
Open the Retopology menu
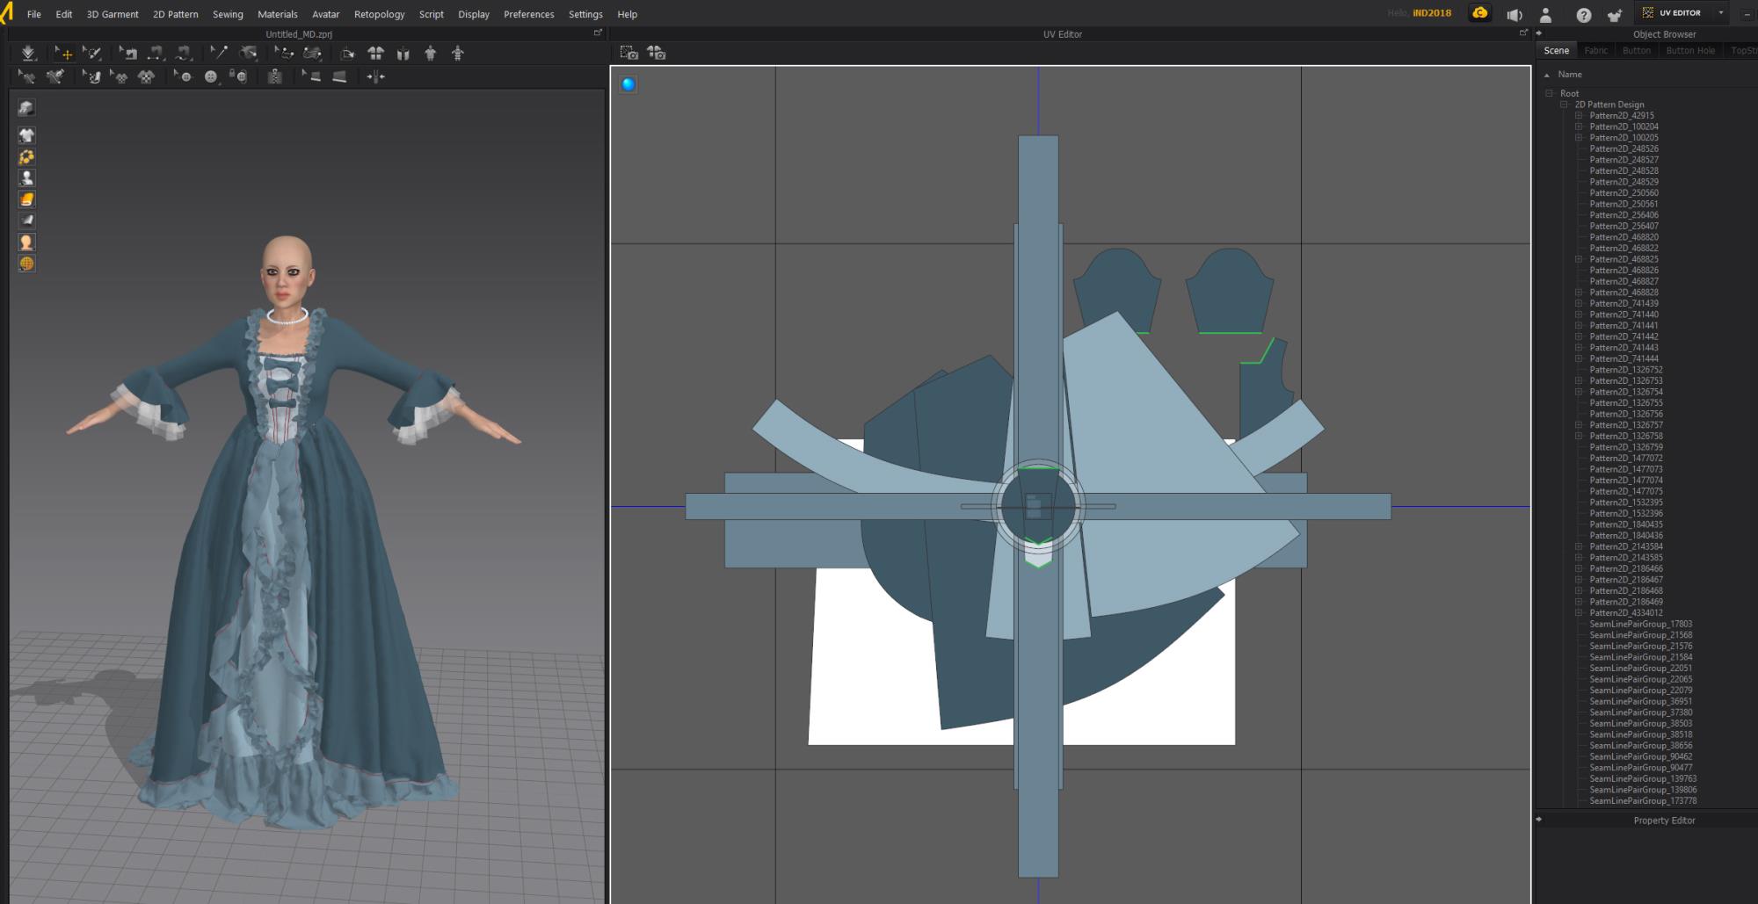click(x=379, y=14)
